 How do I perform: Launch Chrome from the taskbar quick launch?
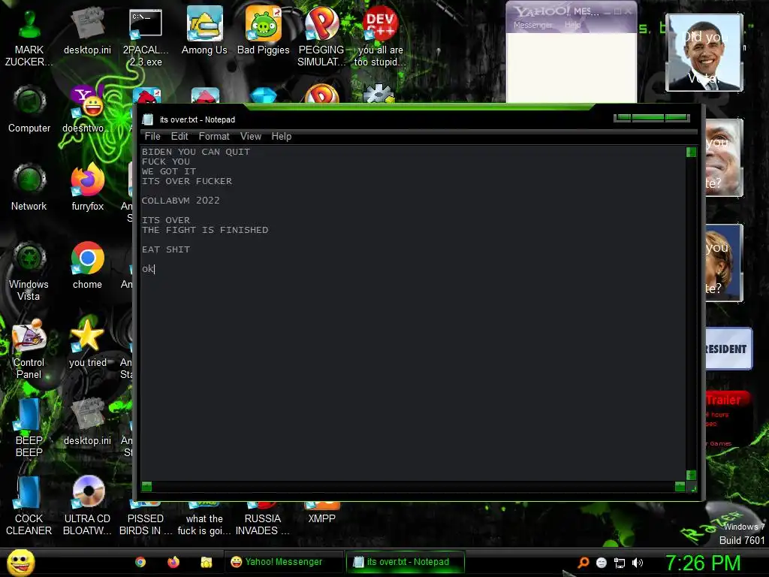(x=140, y=562)
